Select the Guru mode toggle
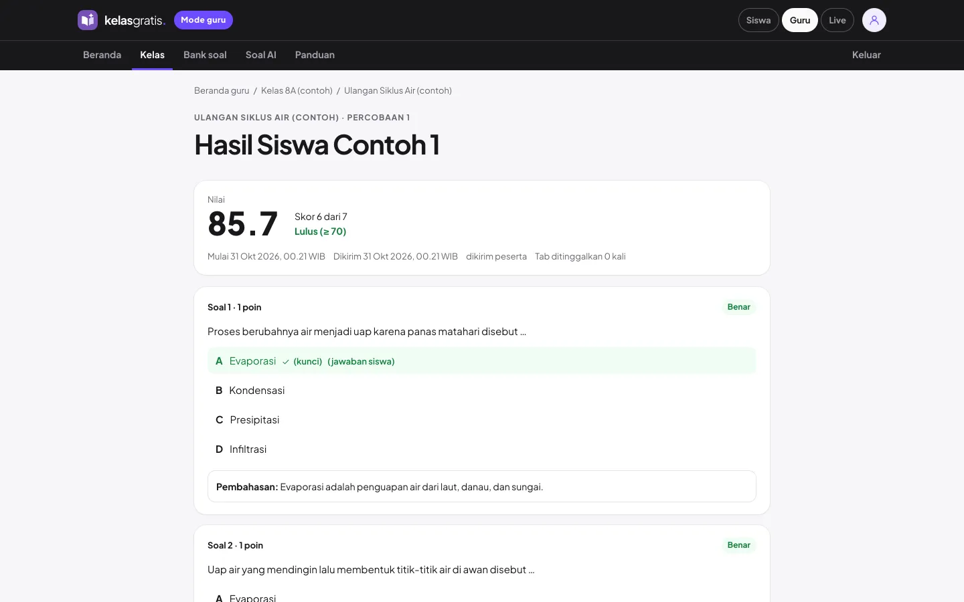The width and height of the screenshot is (964, 602). (800, 20)
